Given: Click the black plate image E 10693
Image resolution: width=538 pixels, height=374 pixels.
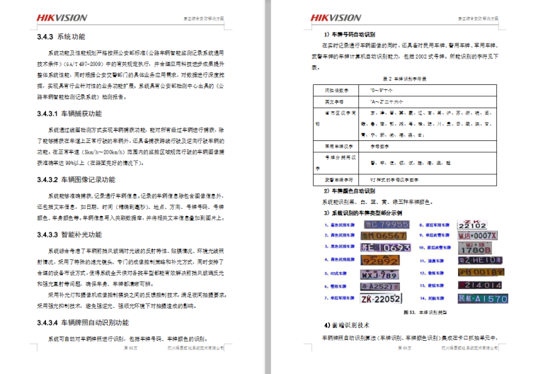Looking at the screenshot, I should 385,248.
